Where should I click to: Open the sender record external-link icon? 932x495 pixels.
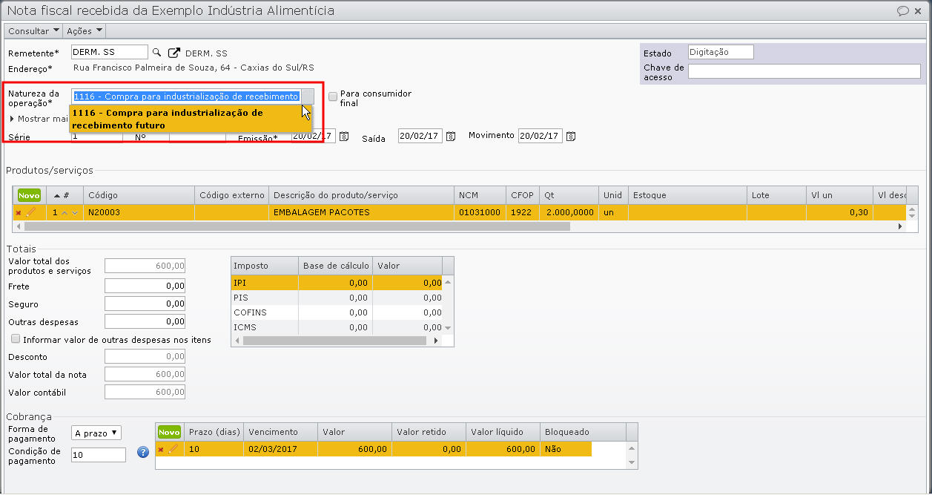(174, 53)
